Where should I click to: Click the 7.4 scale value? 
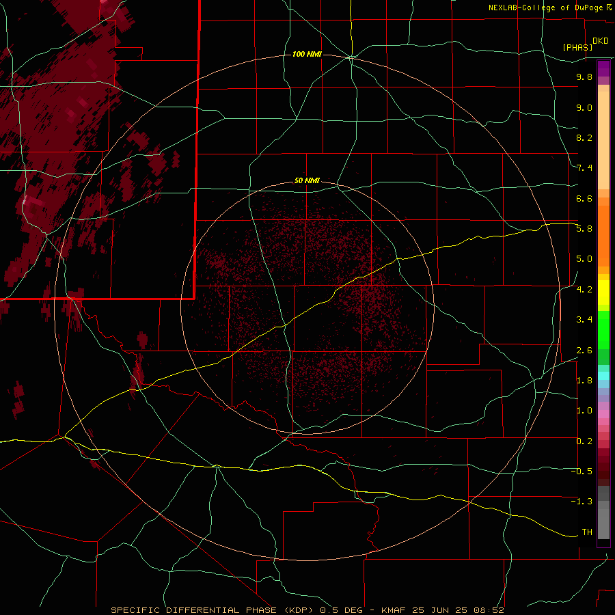pos(584,168)
